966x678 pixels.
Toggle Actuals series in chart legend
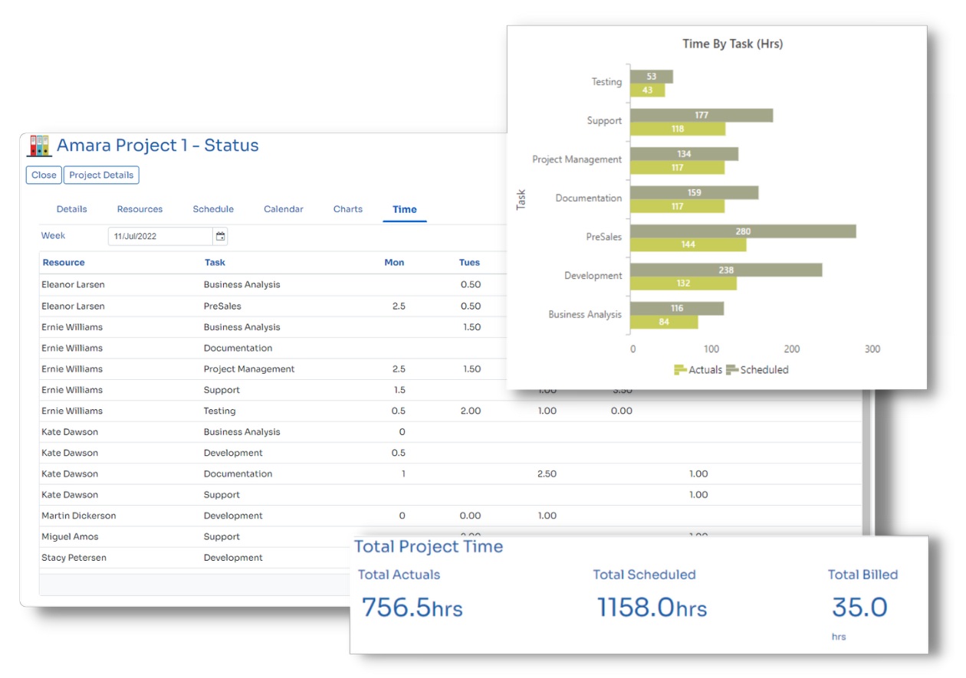point(698,369)
